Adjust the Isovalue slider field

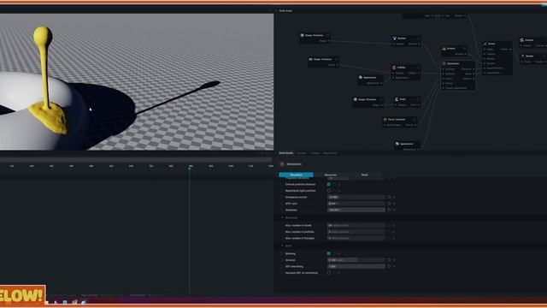coord(356,260)
